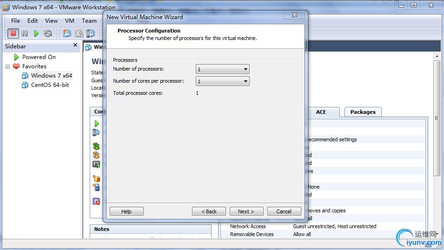
Task: Cancel the New Virtual Machine Wizard
Action: (284, 211)
